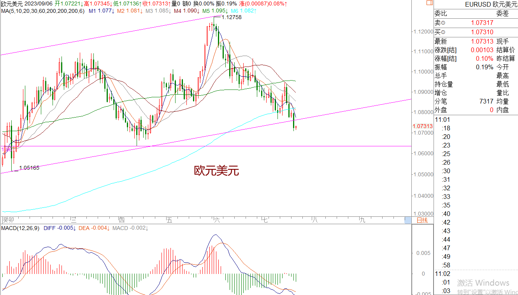The height and width of the screenshot is (295, 518).
Task: Select the 卖① ask price 1.07317
Action: 482,23
